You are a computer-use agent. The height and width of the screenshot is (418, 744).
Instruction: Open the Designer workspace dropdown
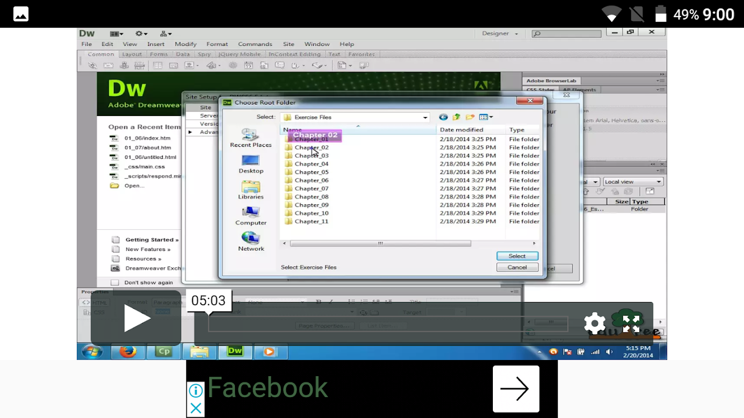(500, 33)
